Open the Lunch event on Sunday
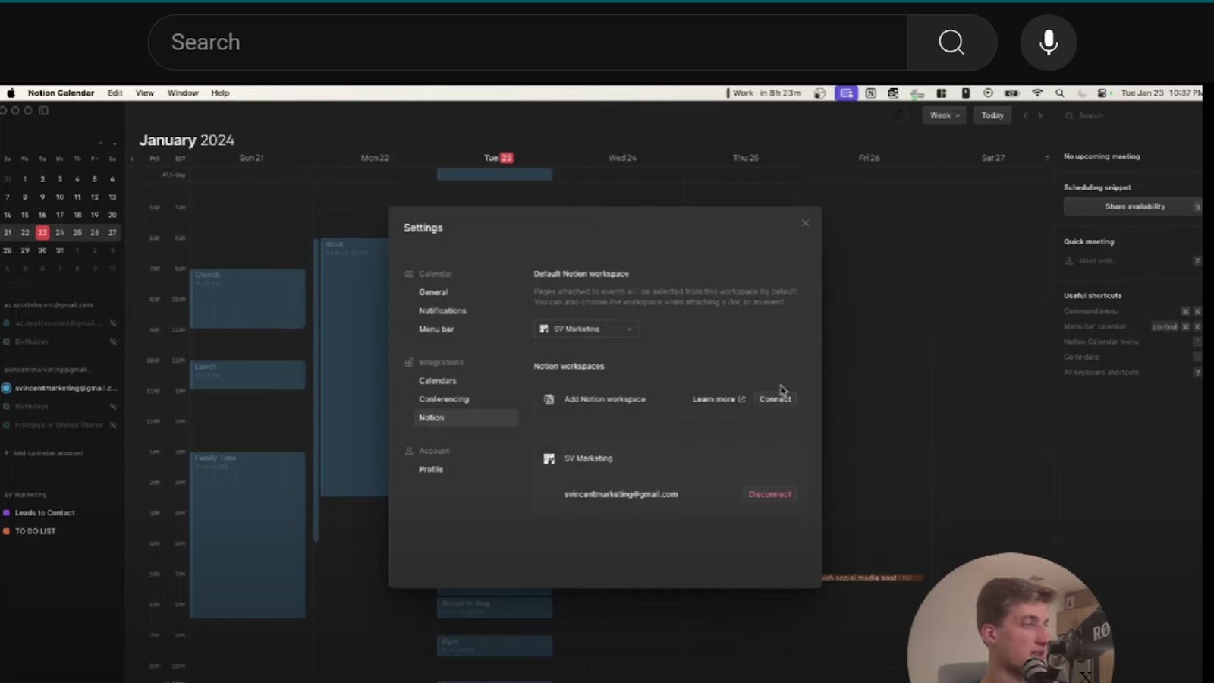1214x683 pixels. click(248, 375)
